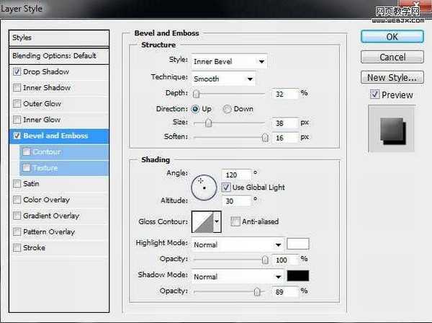
Task: Click the Angle light direction dial
Action: pyautogui.click(x=203, y=187)
